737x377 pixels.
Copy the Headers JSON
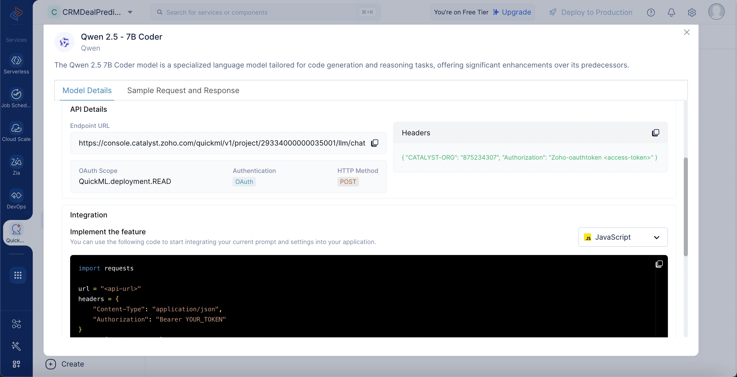pyautogui.click(x=655, y=133)
